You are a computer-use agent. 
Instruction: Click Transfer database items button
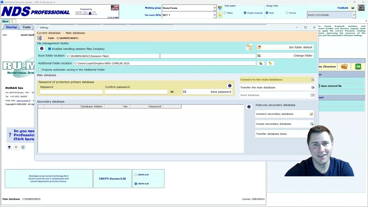click(x=284, y=134)
